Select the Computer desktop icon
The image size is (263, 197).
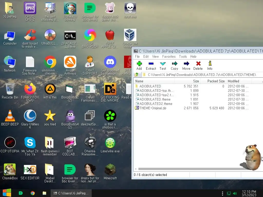[x=10, y=38]
